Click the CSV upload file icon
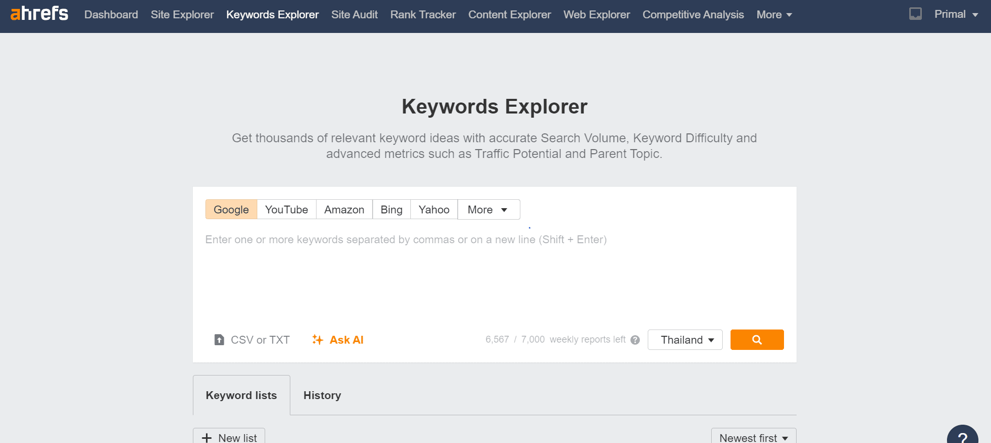The image size is (991, 443). coord(220,340)
